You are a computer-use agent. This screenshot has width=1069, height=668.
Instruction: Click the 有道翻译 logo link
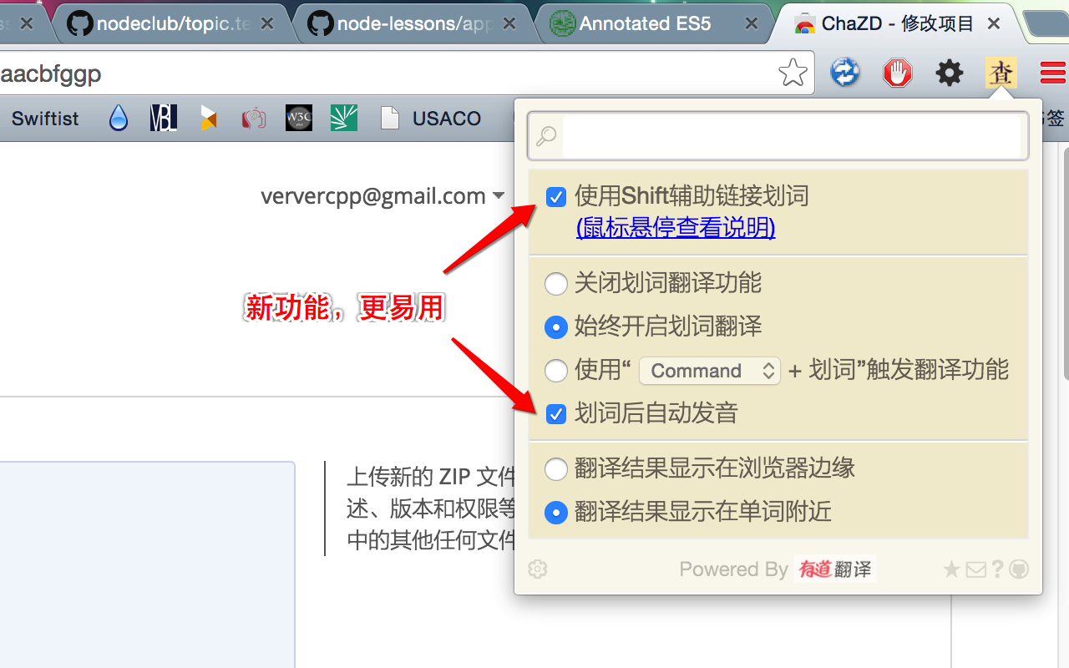tap(835, 569)
